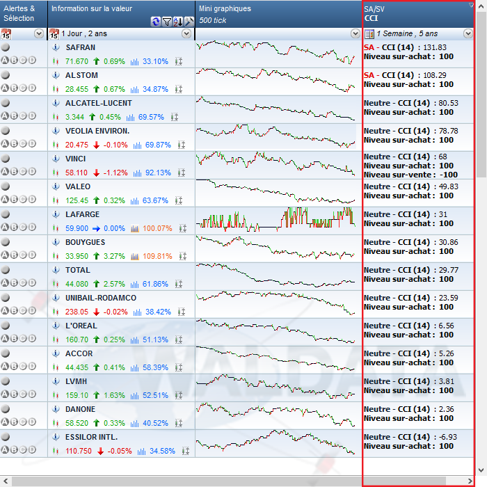The width and height of the screenshot is (487, 487).
Task: Toggle alert C for VEOLIA ENVIRON.
Action: 23,143
